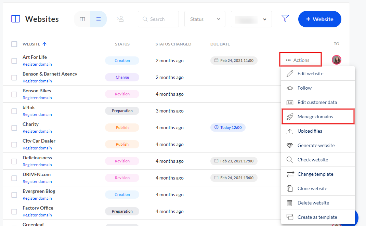Switch to the card view icon

point(82,19)
